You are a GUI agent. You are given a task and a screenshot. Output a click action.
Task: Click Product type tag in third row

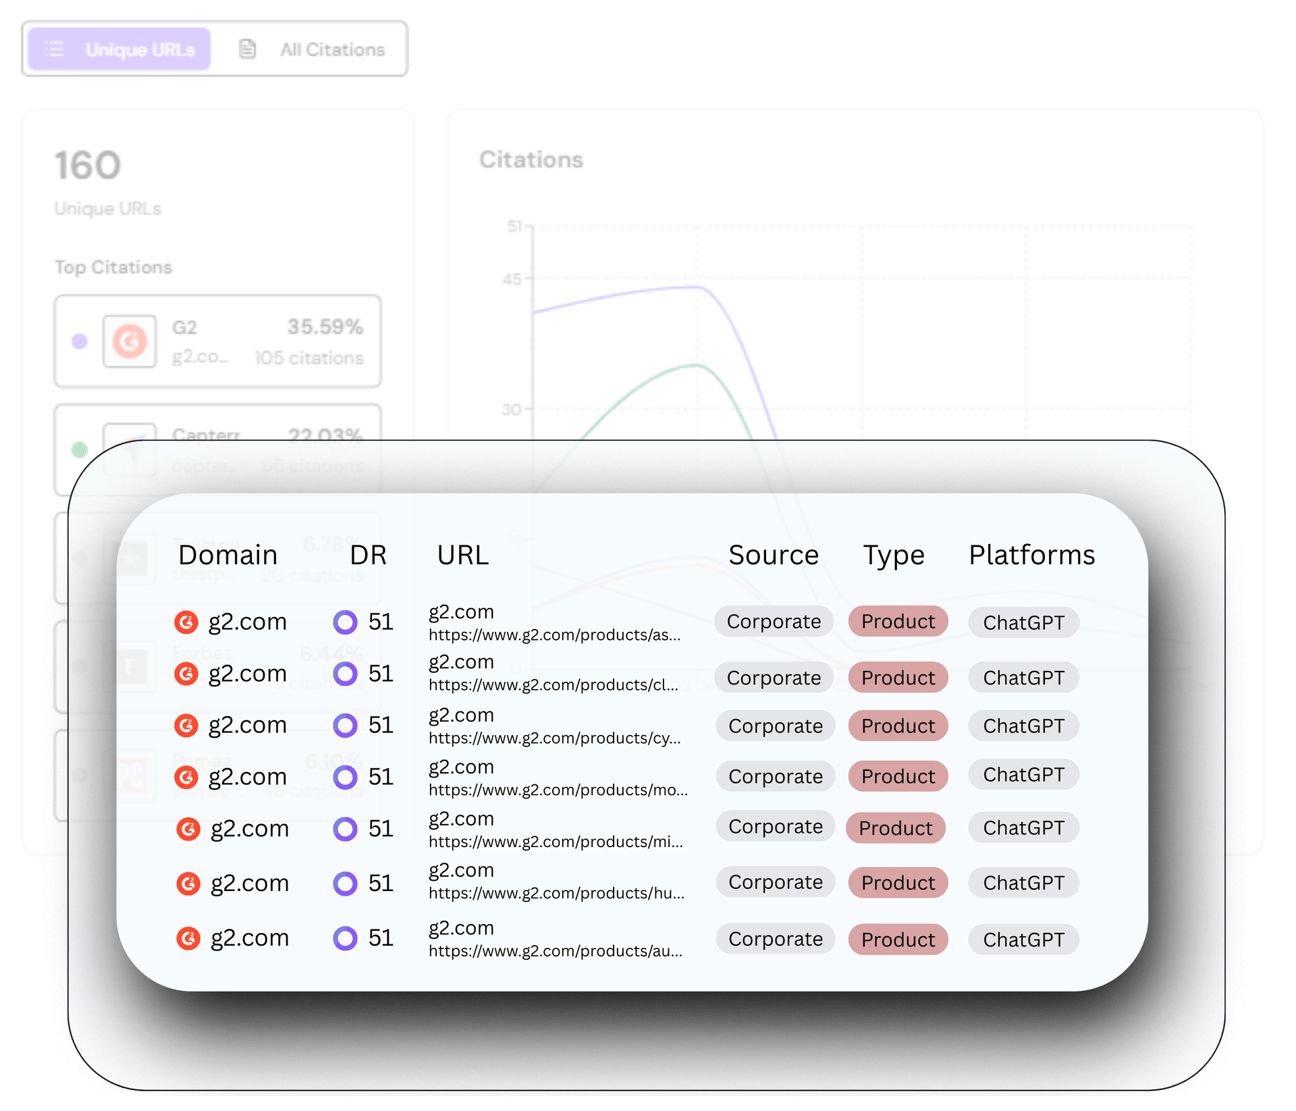tap(898, 726)
